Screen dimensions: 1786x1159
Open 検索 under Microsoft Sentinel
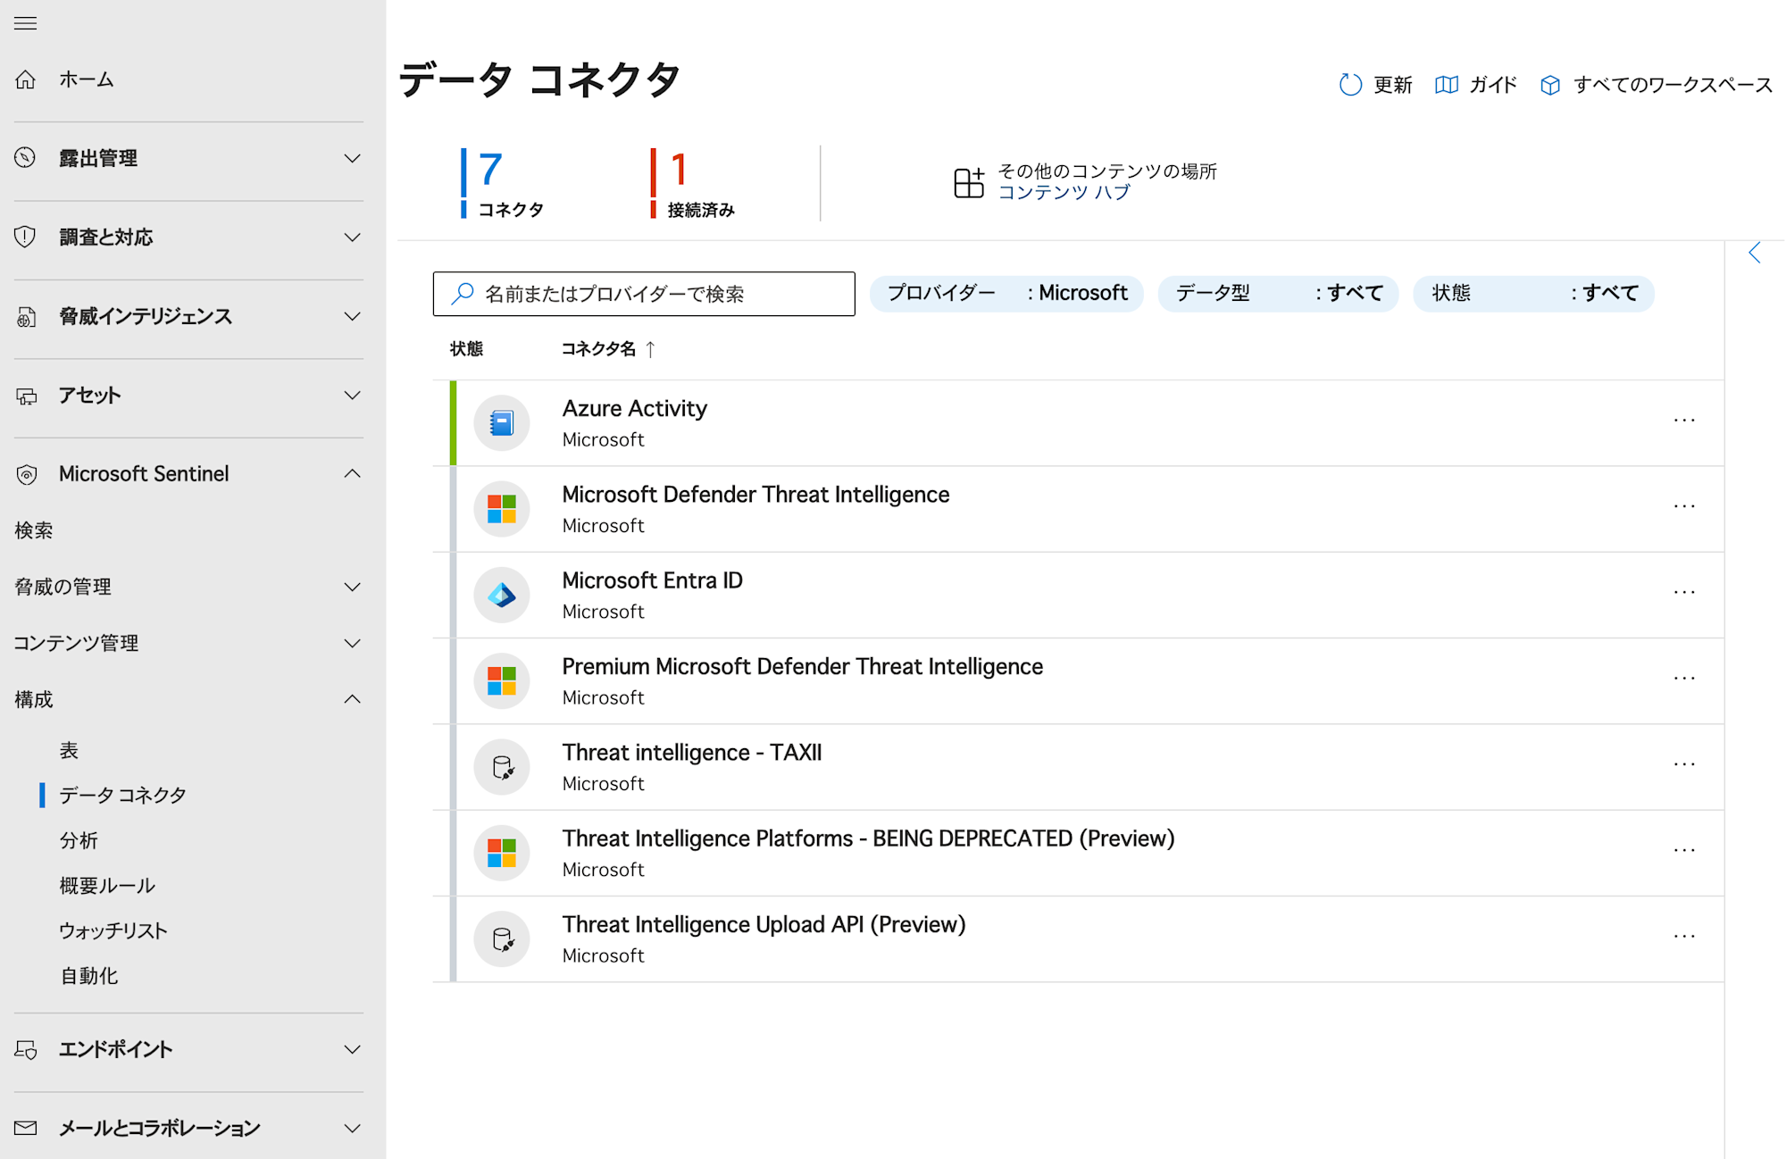[34, 530]
